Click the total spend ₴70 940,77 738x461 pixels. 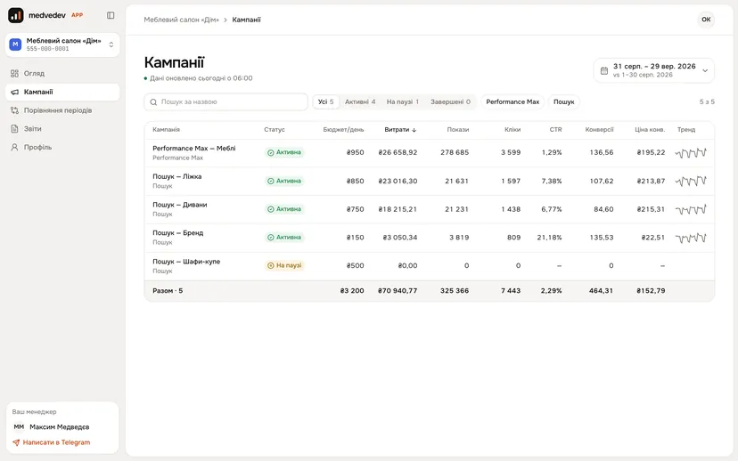click(398, 291)
